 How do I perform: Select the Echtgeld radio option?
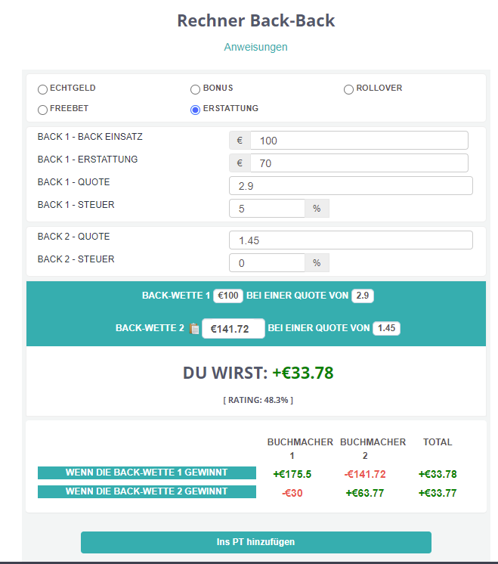[42, 89]
